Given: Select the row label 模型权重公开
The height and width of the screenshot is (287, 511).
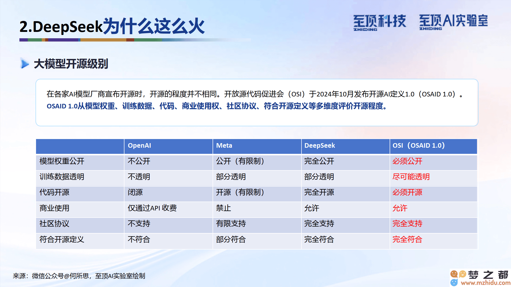Looking at the screenshot, I should (x=62, y=161).
